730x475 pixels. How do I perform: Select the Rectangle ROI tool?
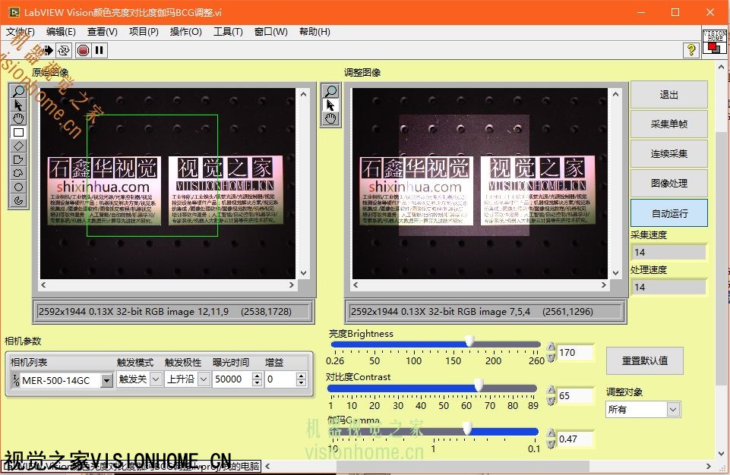coord(19,132)
